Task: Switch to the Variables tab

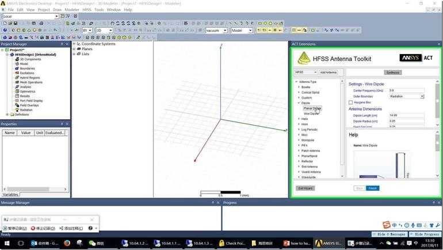Action: click(x=11, y=195)
